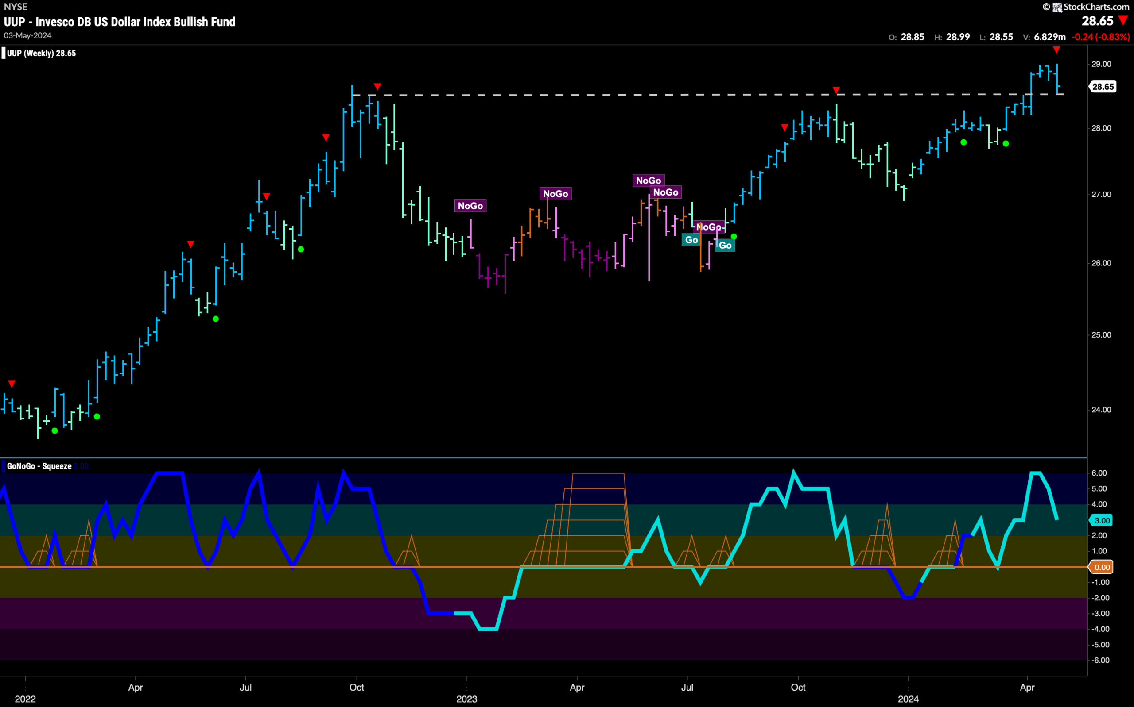Click the green dot at the 2022 chart low
Viewport: 1134px width, 707px height.
pyautogui.click(x=55, y=430)
